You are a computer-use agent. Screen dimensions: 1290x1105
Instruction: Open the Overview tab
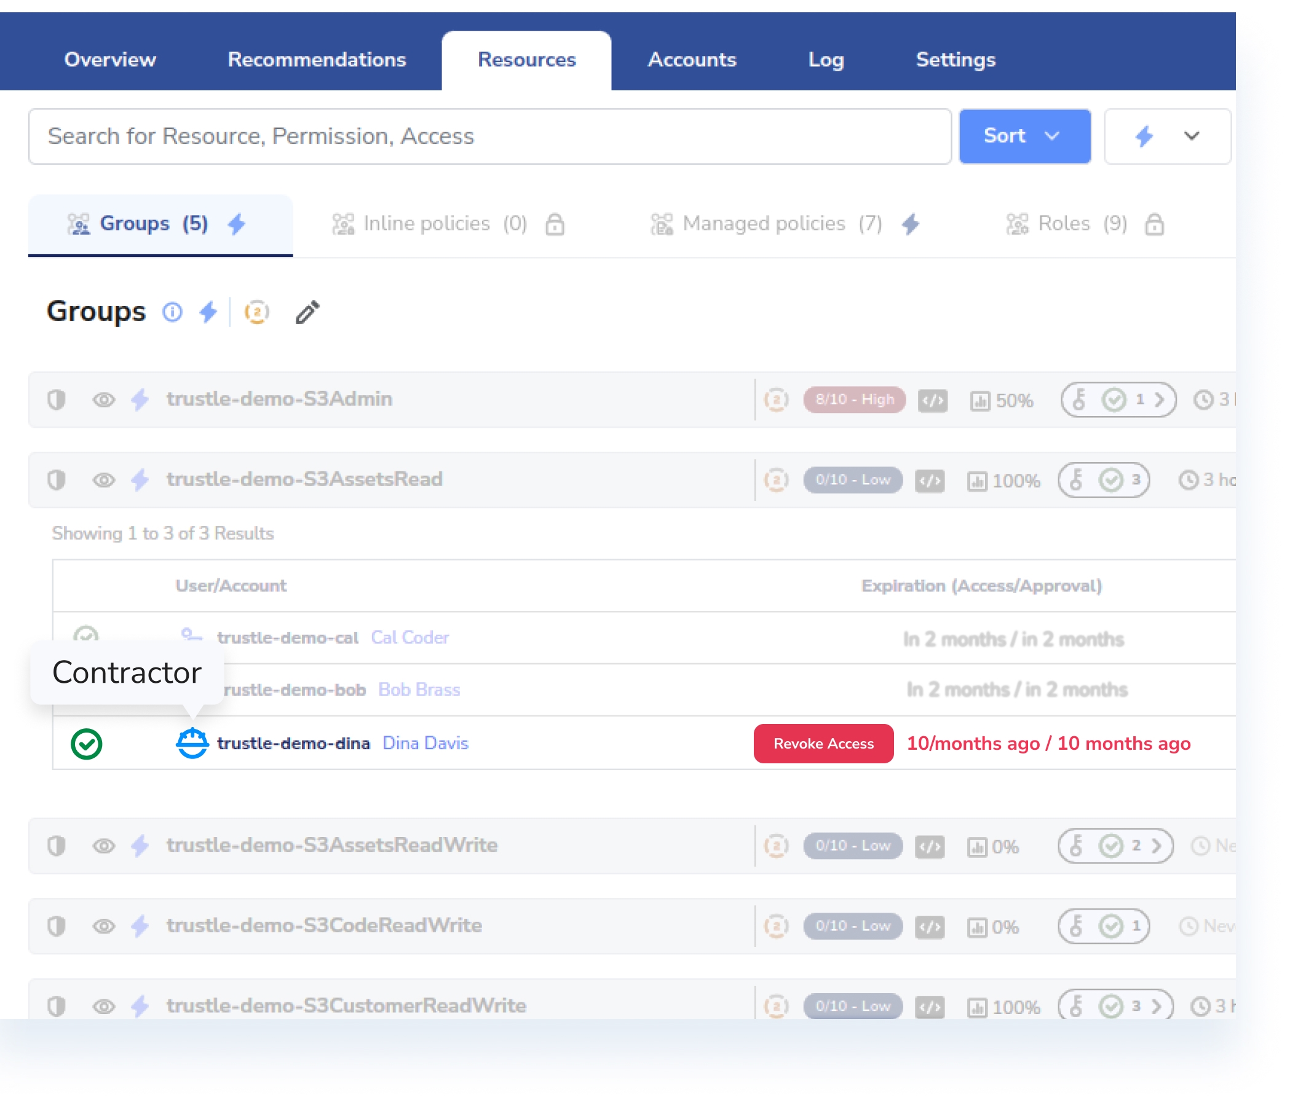coord(110,60)
